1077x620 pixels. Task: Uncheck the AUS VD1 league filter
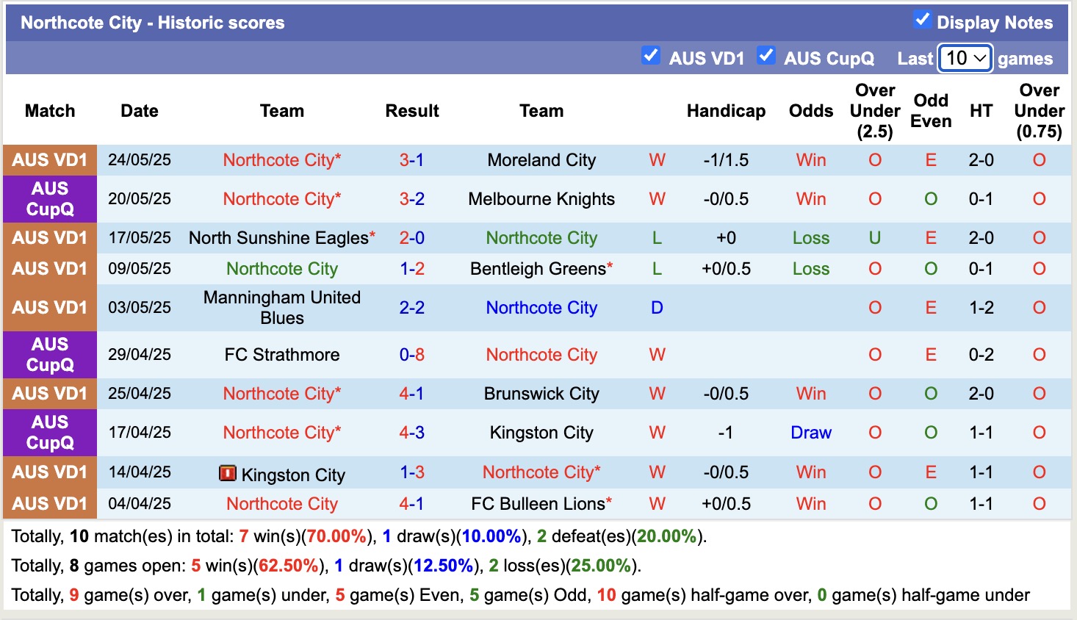[650, 56]
